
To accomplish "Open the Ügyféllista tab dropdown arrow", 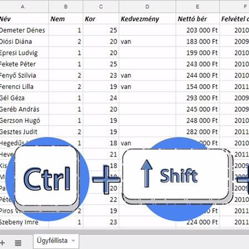I will point(73,241).
